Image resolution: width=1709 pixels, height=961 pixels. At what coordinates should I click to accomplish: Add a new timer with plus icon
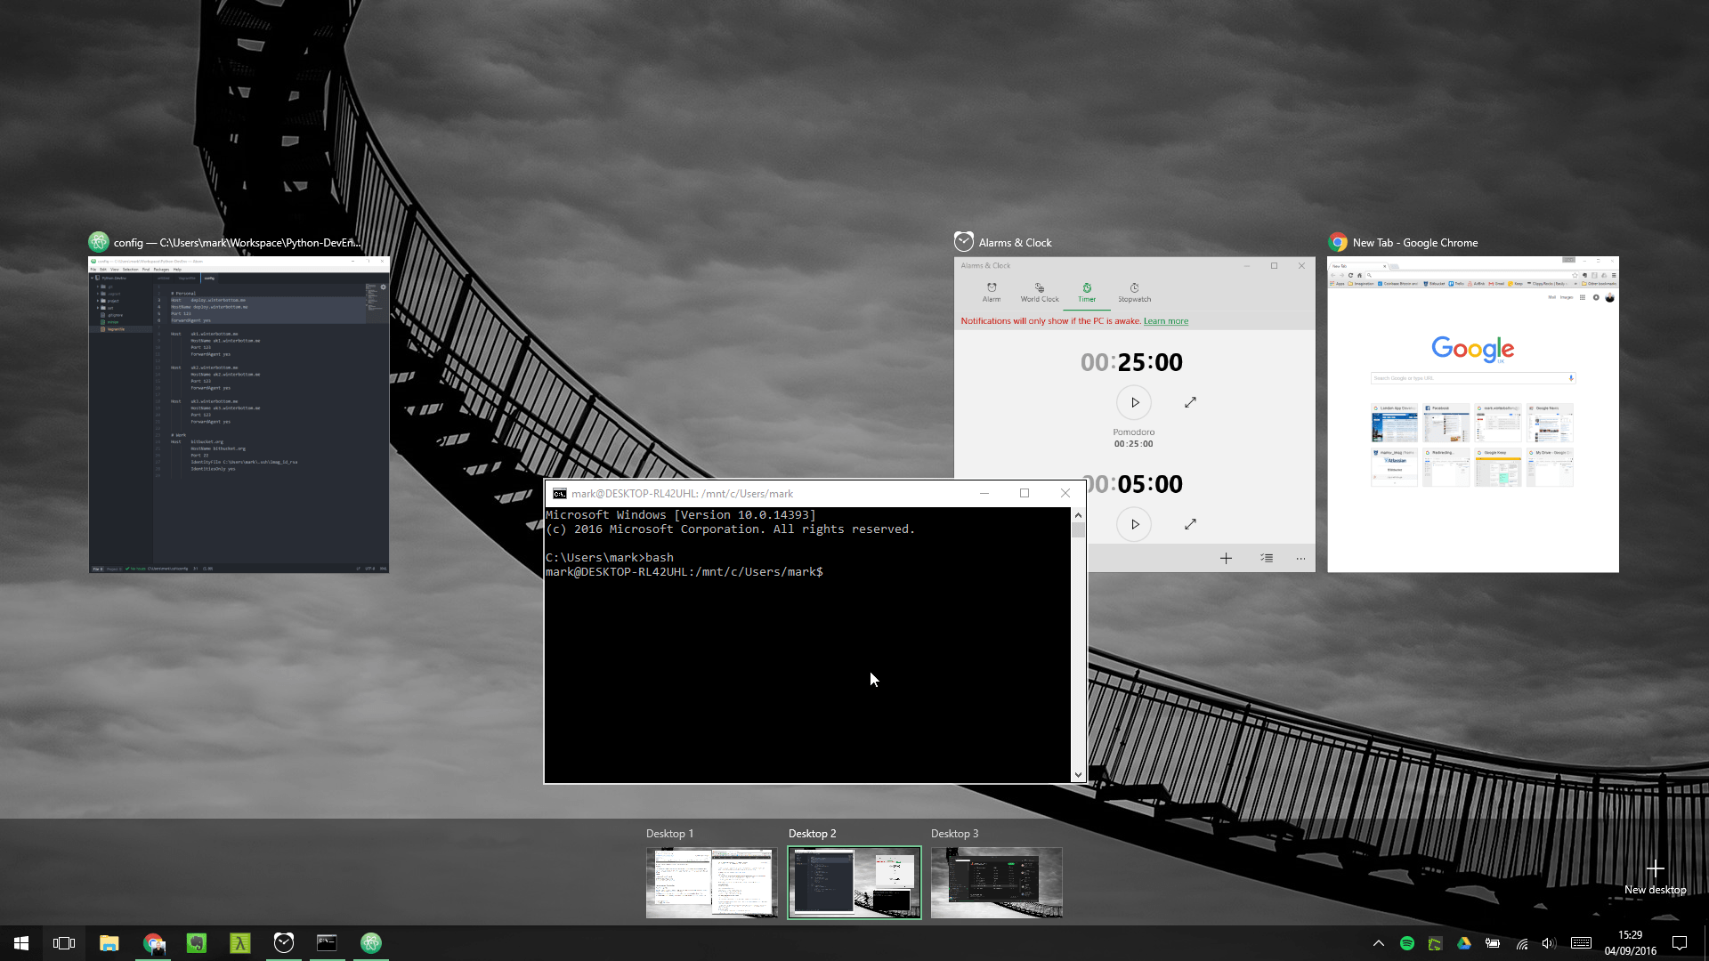(1226, 558)
